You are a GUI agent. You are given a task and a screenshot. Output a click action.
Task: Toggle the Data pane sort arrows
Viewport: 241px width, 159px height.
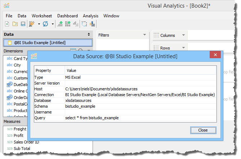click(89, 34)
